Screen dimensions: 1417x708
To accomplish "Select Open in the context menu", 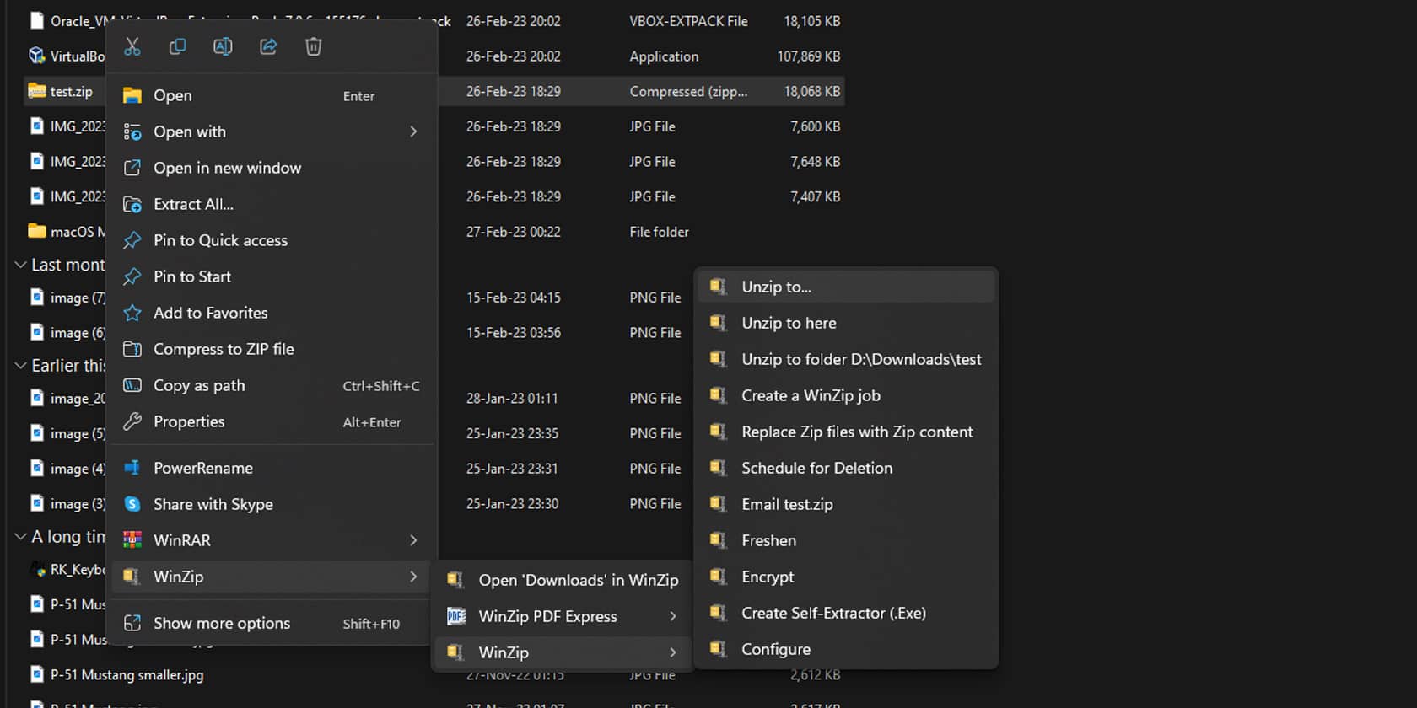I will [271, 95].
